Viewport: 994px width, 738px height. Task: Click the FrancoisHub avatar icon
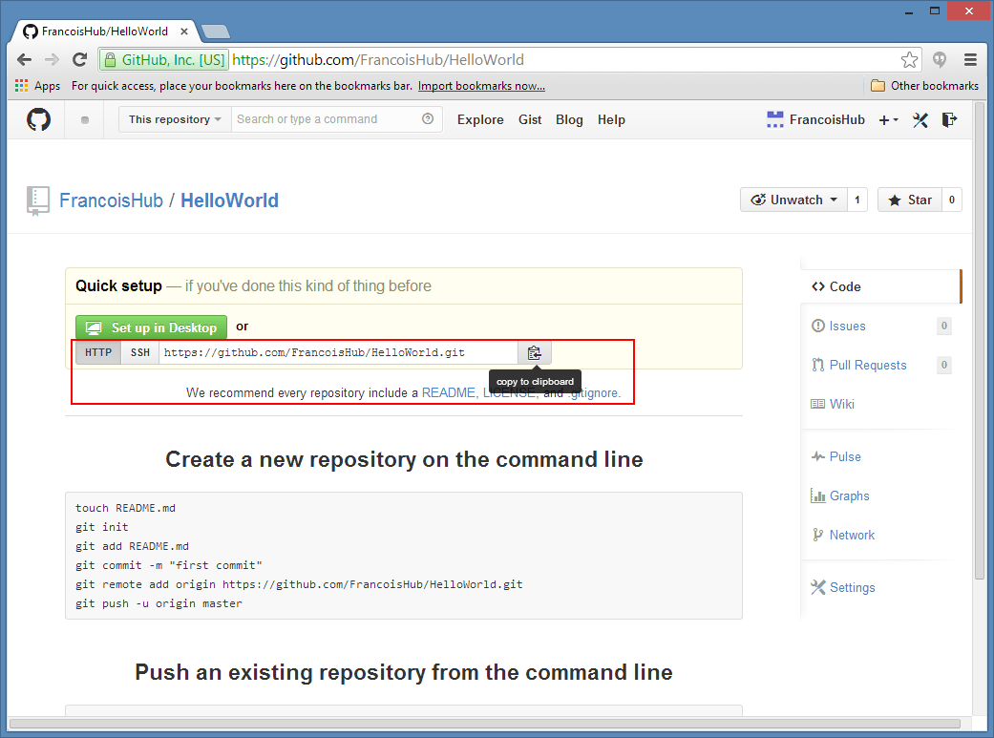click(774, 119)
